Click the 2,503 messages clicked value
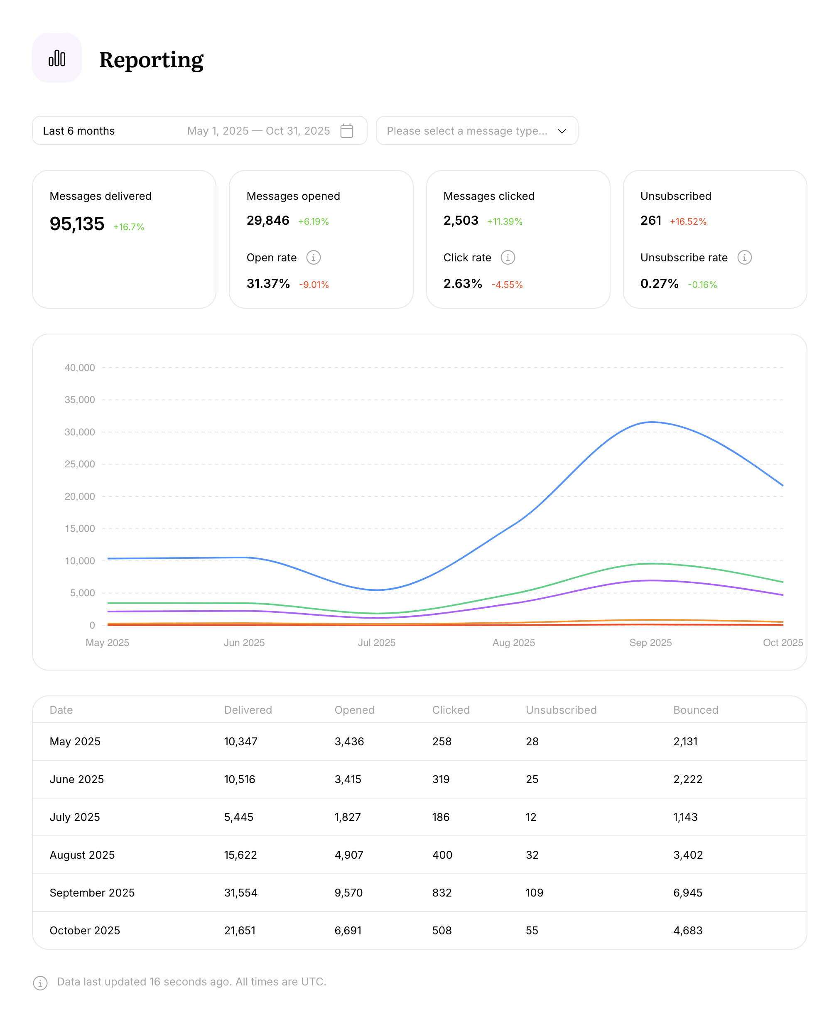This screenshot has width=839, height=1022. tap(461, 221)
